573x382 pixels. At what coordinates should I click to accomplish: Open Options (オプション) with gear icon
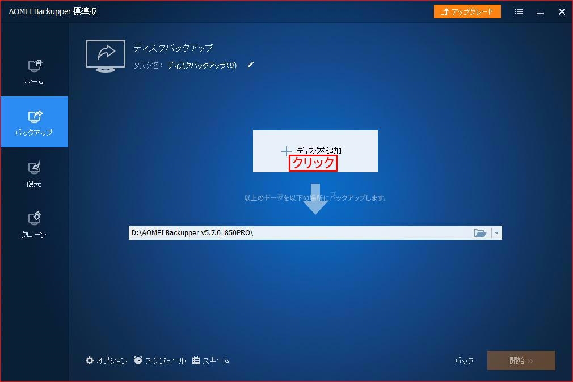coord(106,361)
